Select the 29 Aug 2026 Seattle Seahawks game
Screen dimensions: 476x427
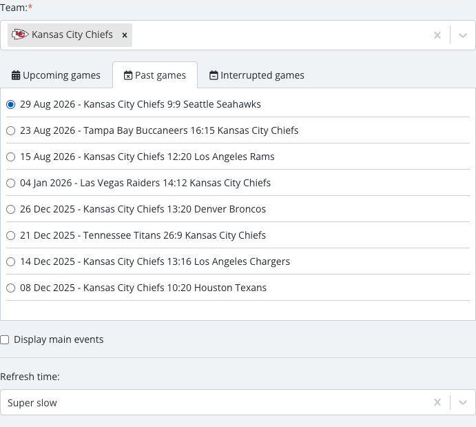[x=10, y=105]
